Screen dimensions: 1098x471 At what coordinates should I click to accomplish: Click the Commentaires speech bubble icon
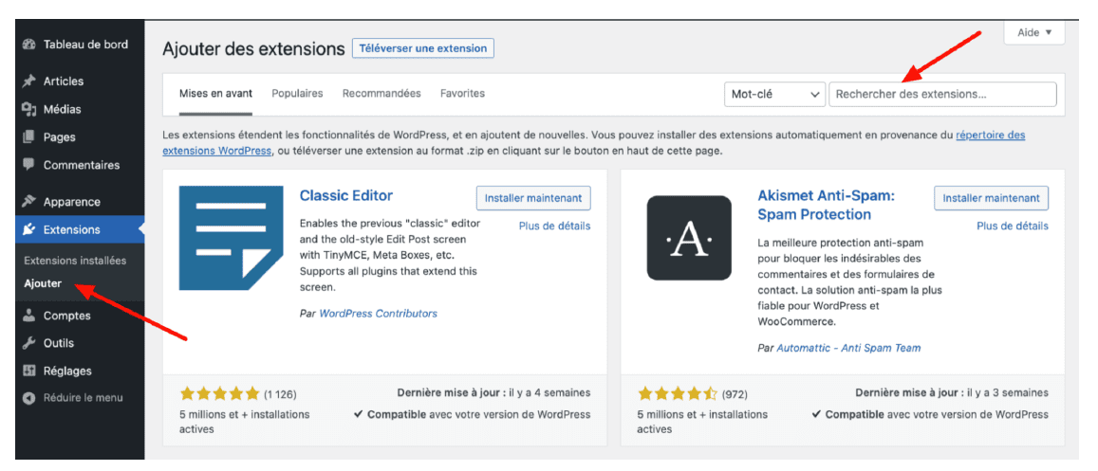(28, 165)
